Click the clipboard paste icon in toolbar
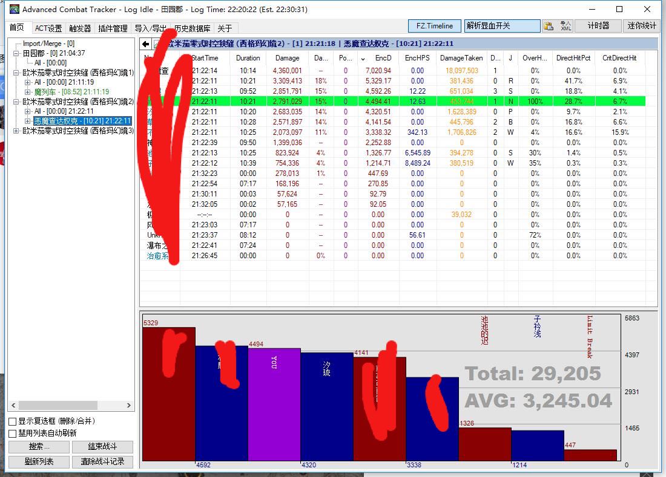Image resolution: width=666 pixels, height=477 pixels. tap(549, 26)
